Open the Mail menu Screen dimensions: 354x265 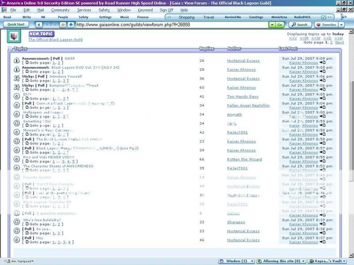click(41, 10)
